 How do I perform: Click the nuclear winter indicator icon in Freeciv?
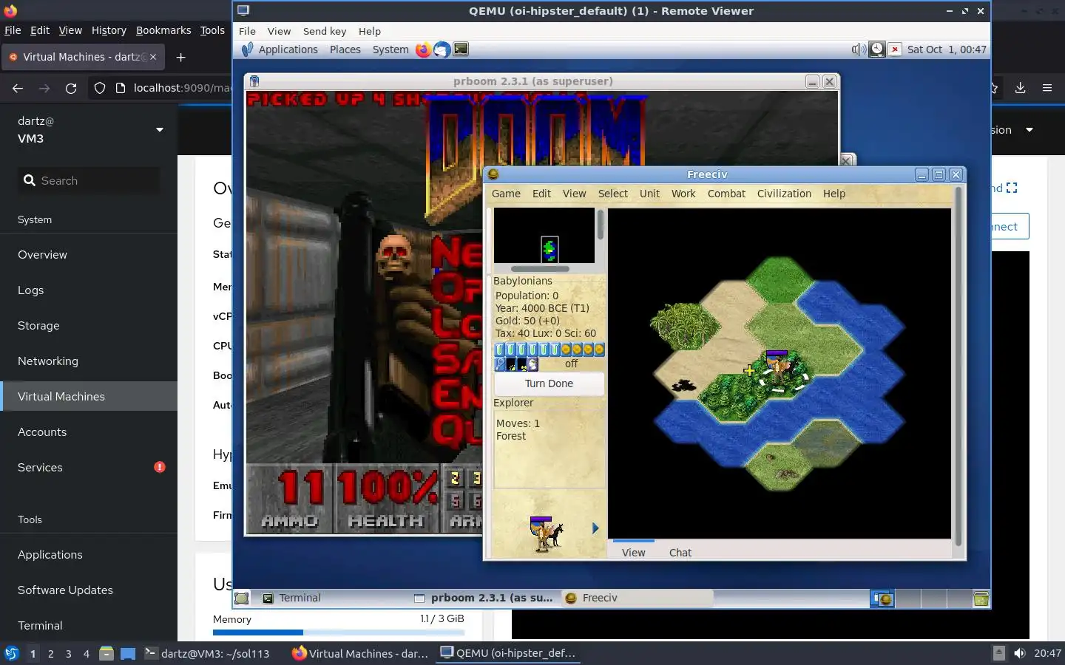coord(521,364)
